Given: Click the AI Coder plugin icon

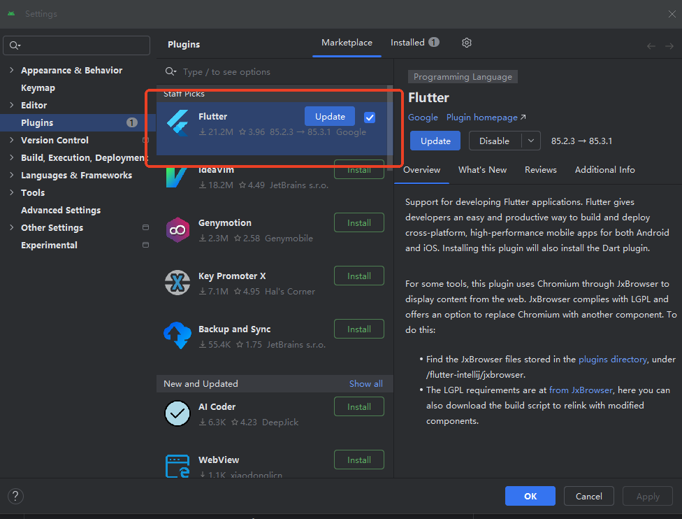Looking at the screenshot, I should tap(177, 413).
